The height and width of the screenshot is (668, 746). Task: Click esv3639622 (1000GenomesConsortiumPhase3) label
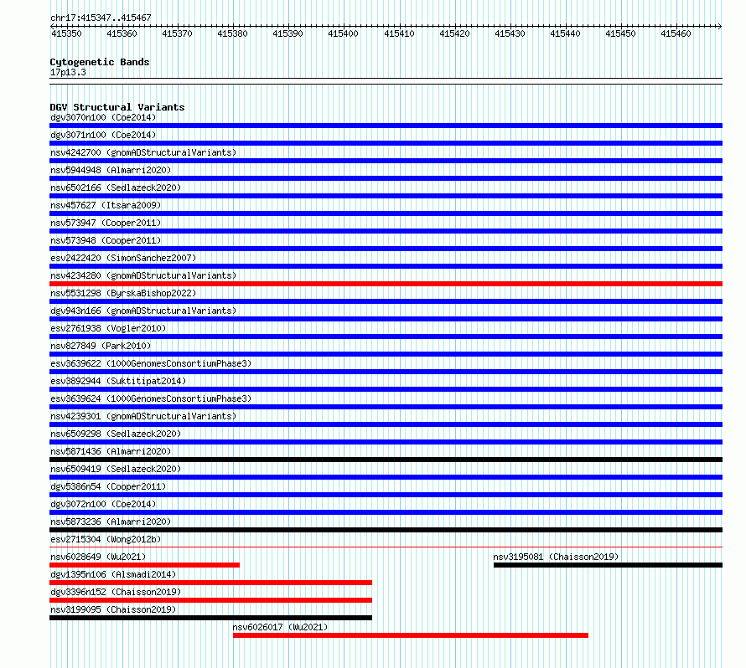(x=151, y=363)
